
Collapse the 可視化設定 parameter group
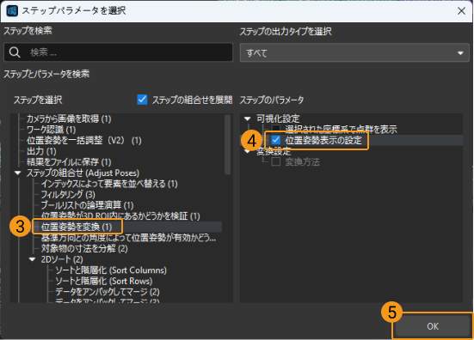(x=248, y=118)
